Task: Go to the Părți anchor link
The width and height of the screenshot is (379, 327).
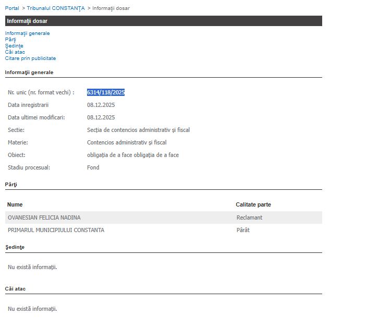Action: tap(10, 40)
